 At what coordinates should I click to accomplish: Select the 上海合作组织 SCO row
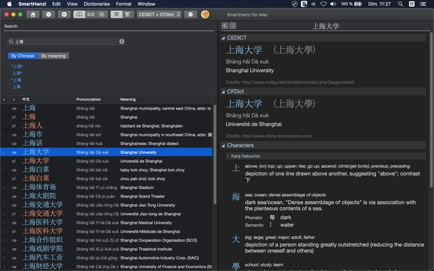(106, 240)
